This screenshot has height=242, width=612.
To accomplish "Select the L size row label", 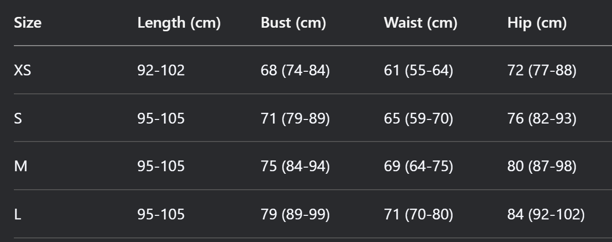I will point(17,214).
